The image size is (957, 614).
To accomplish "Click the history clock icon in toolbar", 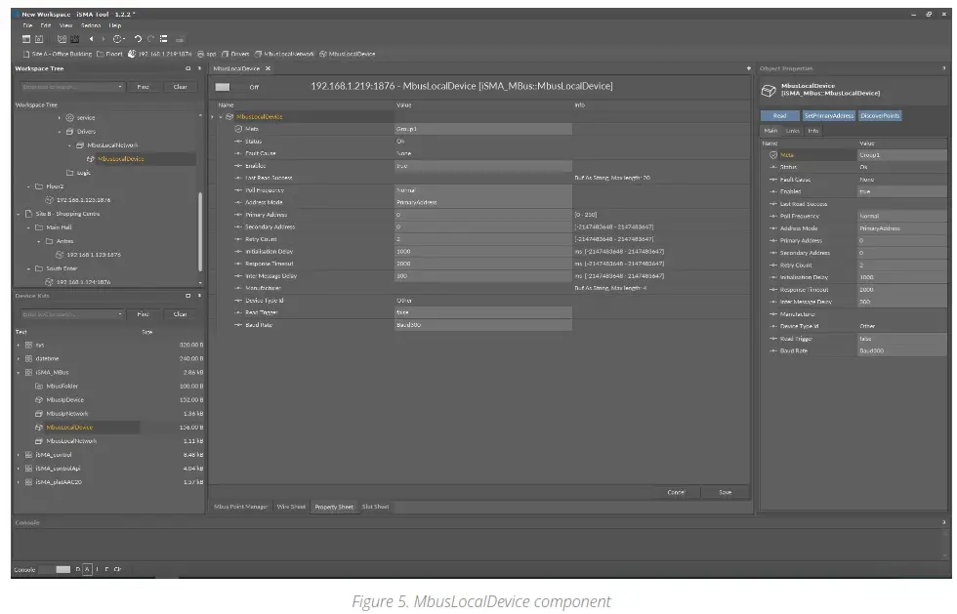I will pyautogui.click(x=118, y=39).
